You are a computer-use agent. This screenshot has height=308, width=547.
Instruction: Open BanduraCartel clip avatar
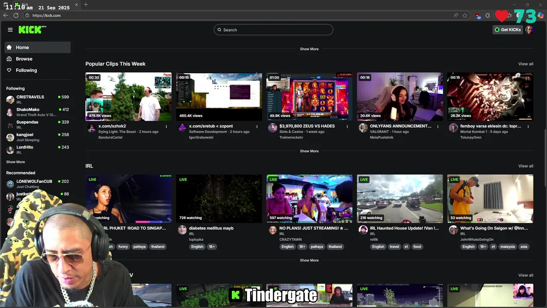pos(92,127)
